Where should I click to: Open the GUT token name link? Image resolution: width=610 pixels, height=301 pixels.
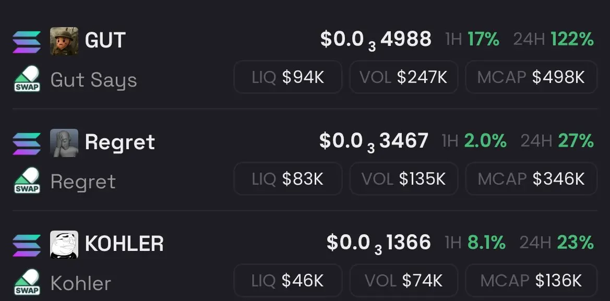pos(105,41)
